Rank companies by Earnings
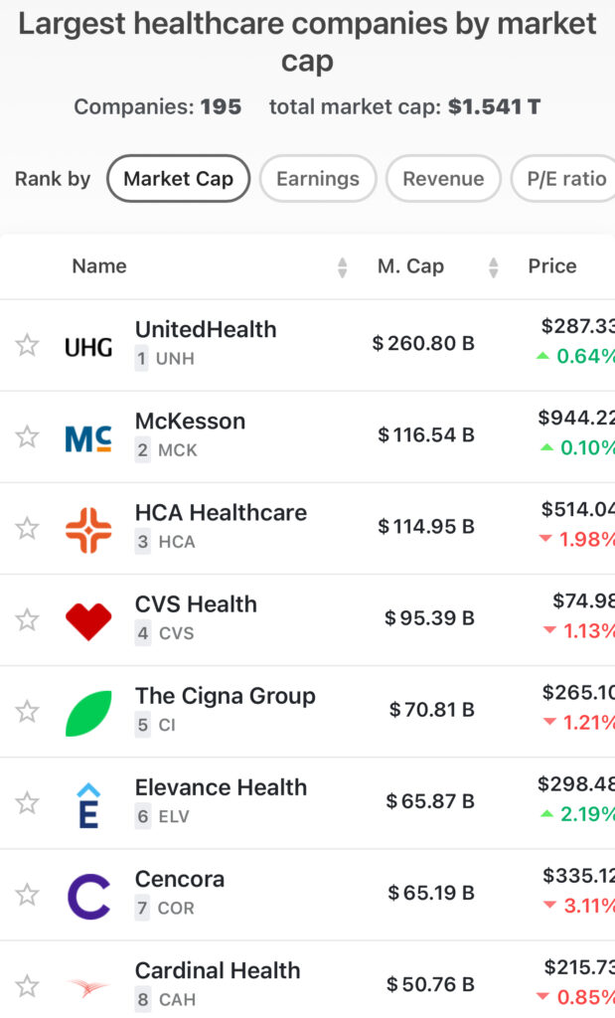The width and height of the screenshot is (615, 1018). tap(318, 179)
